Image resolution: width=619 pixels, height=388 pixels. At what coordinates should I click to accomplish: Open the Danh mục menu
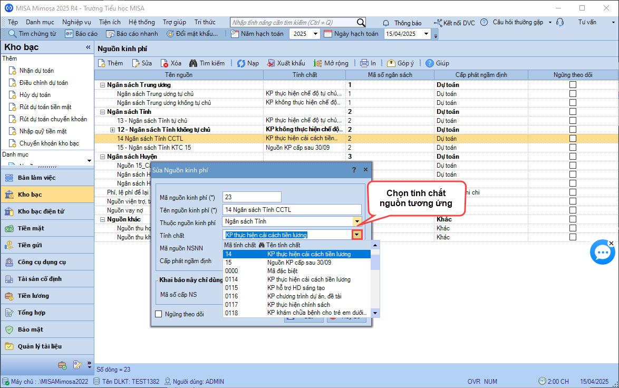click(40, 22)
